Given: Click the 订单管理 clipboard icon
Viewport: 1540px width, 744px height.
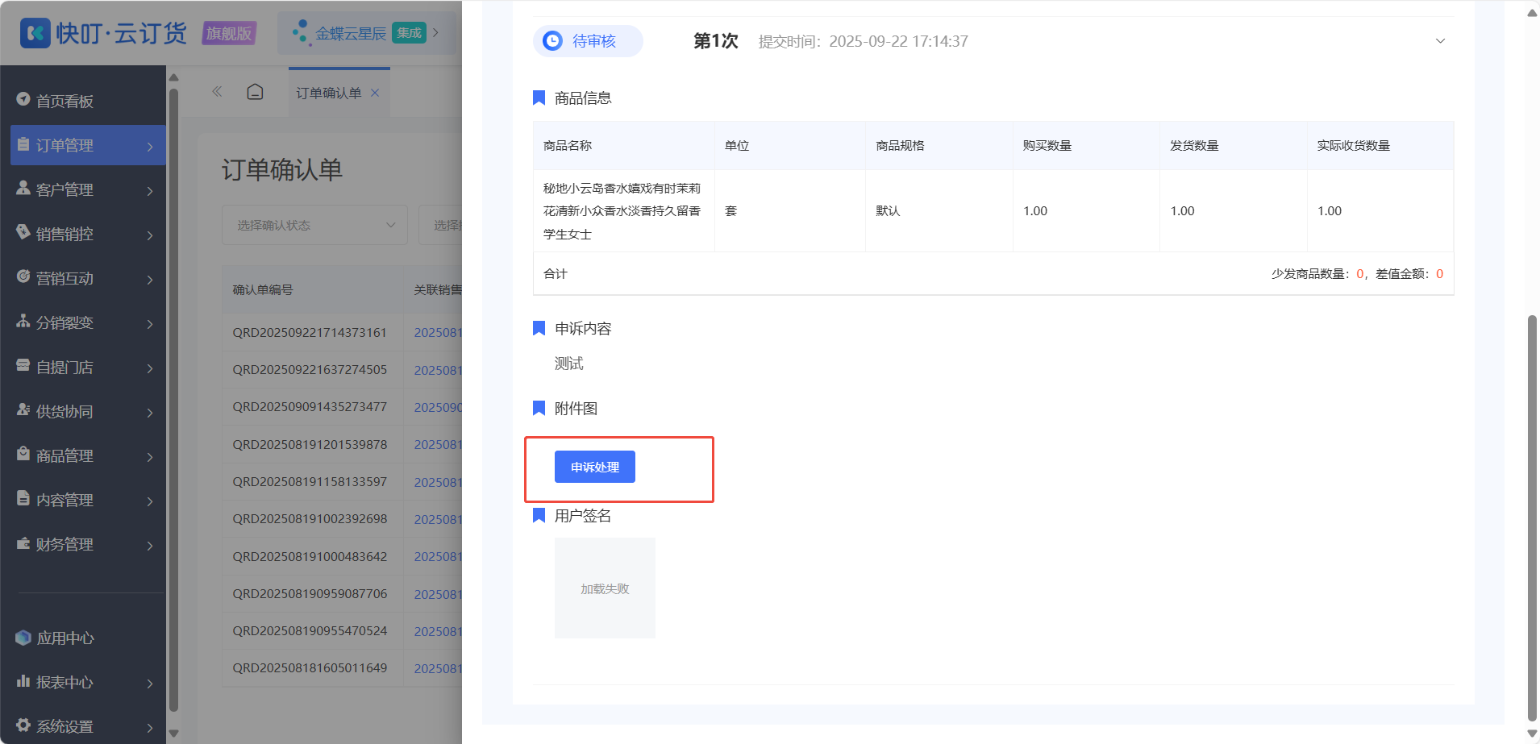Looking at the screenshot, I should click(23, 143).
